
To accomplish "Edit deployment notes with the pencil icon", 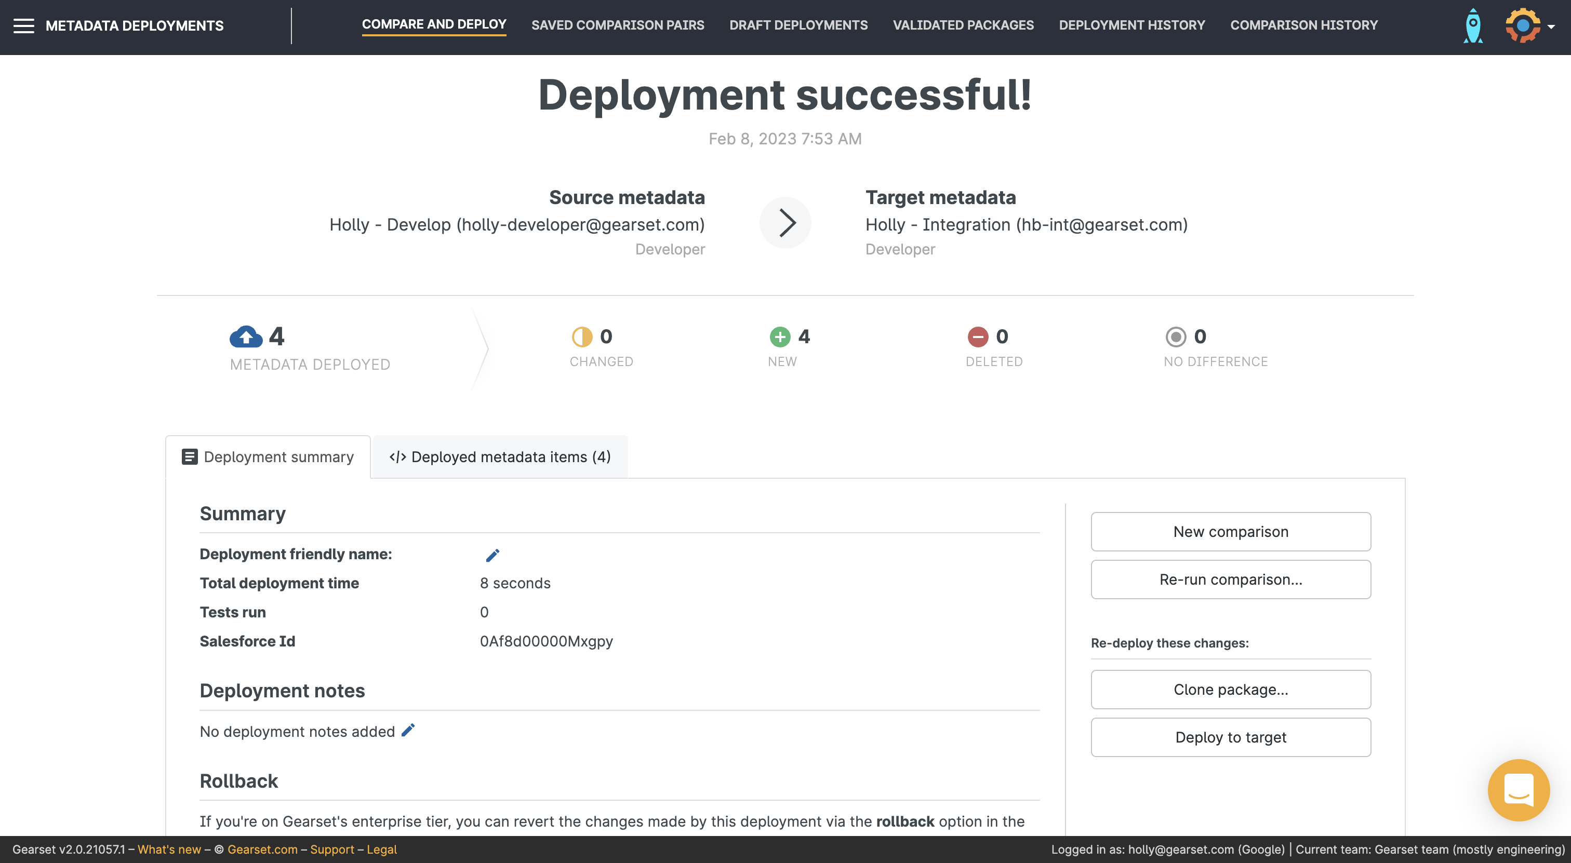I will point(408,730).
